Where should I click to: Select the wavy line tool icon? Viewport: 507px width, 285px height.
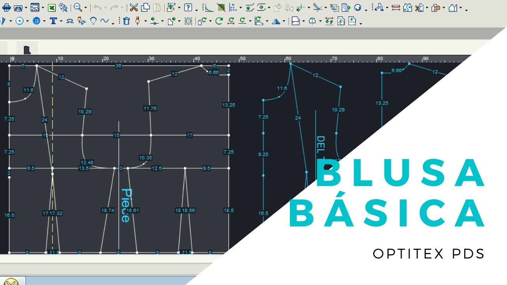tap(70, 21)
